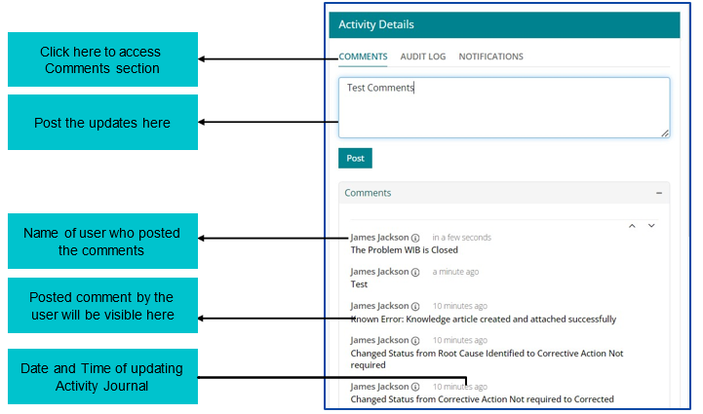Click James Jackson name on "Test" comment
This screenshot has width=703, height=414.
[379, 272]
